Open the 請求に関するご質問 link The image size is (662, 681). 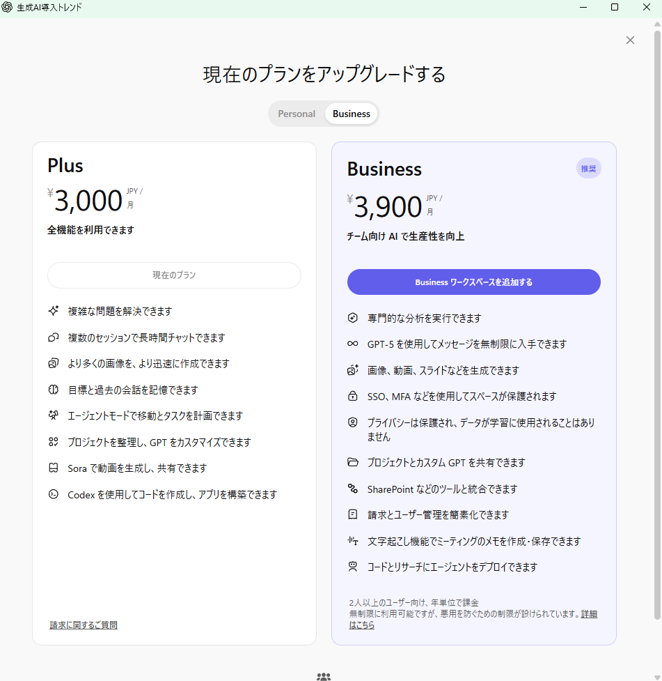pyautogui.click(x=84, y=625)
